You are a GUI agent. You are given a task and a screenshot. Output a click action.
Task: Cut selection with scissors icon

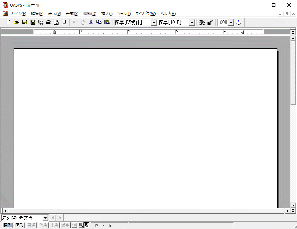[x=91, y=22]
